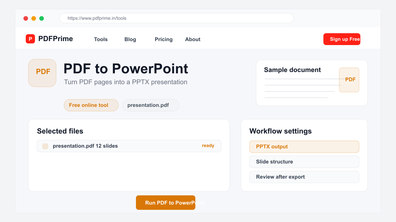The height and width of the screenshot is (222, 396).
Task: Select the presentation.pdf 12 slides file row
Action: (129, 146)
